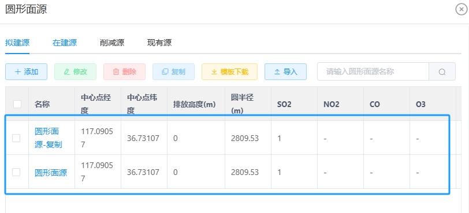The image size is (469, 213).
Task: Toggle the select-all header checkbox
Action: [17, 104]
